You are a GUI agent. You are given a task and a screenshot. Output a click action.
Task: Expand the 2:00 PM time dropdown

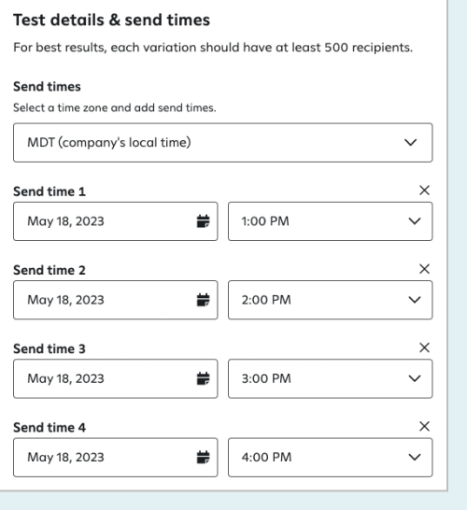(x=330, y=300)
